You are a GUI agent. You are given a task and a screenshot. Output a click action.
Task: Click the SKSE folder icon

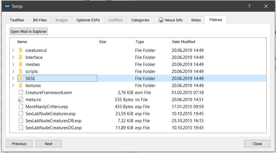[21, 78]
